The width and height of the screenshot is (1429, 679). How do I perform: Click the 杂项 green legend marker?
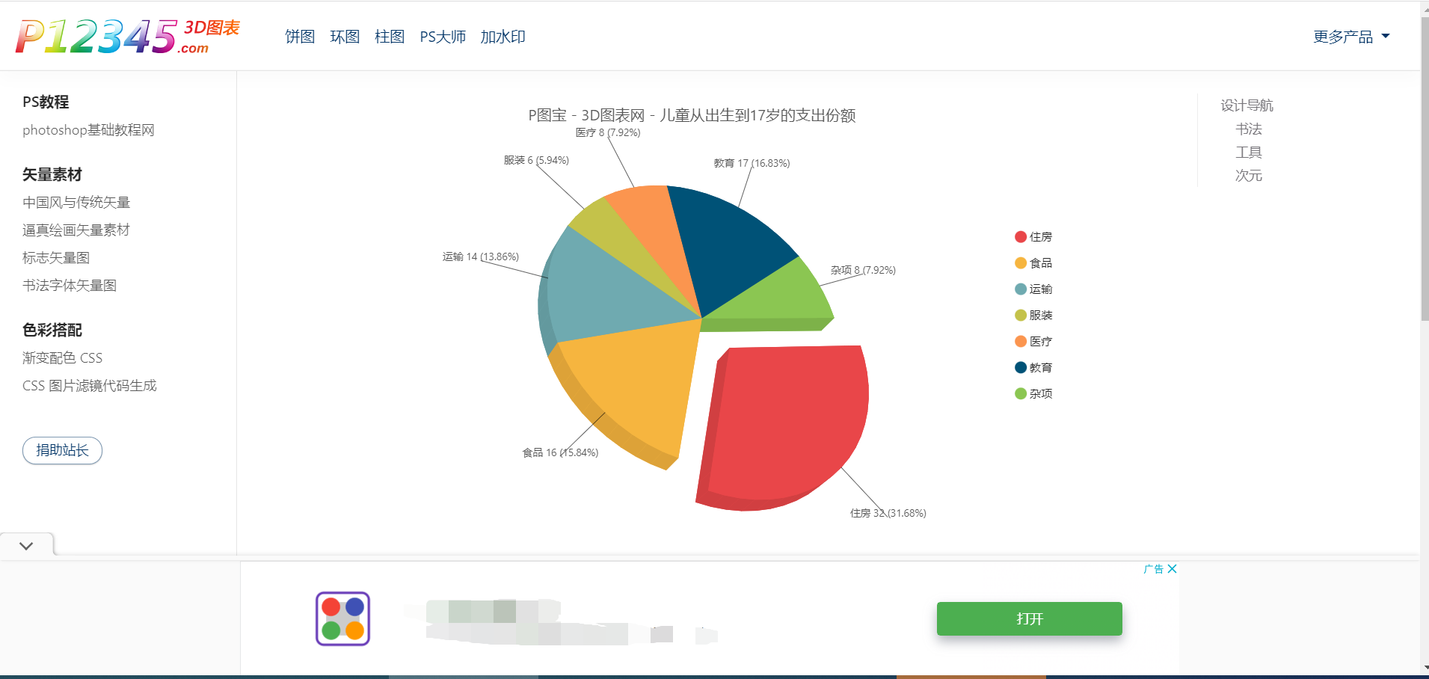[1020, 394]
